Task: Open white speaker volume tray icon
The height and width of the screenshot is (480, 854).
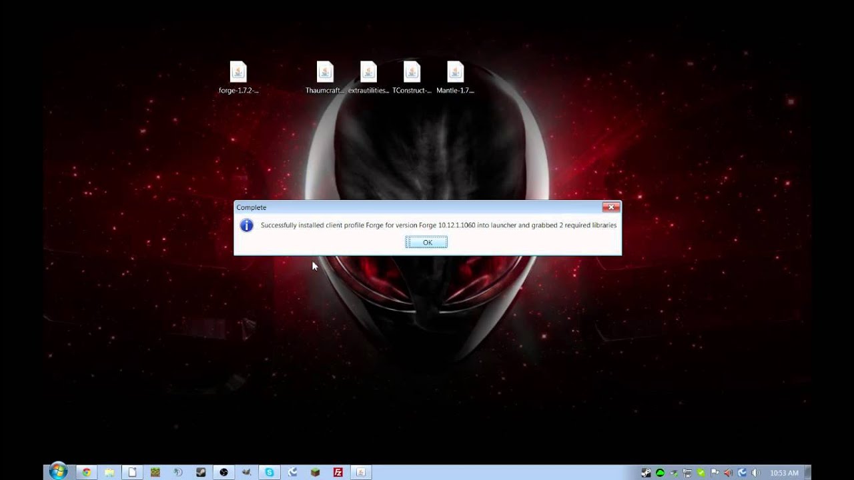Action: tap(755, 473)
